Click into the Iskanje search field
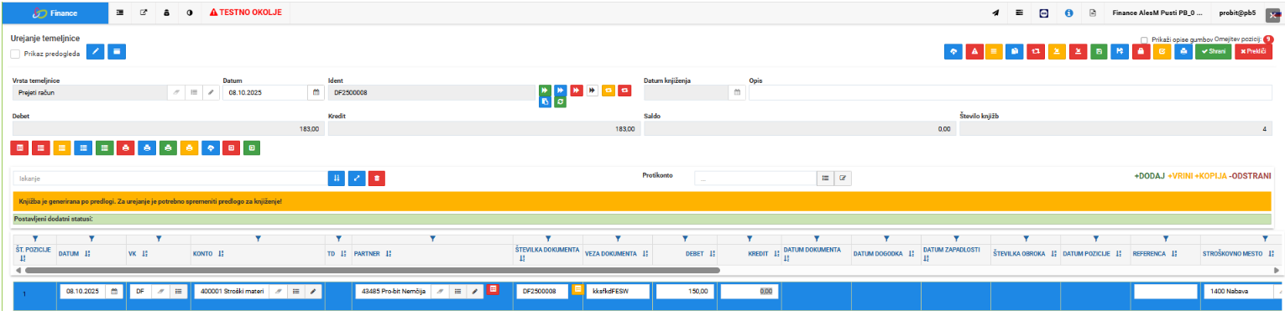Image resolution: width=1285 pixels, height=316 pixels. (170, 179)
